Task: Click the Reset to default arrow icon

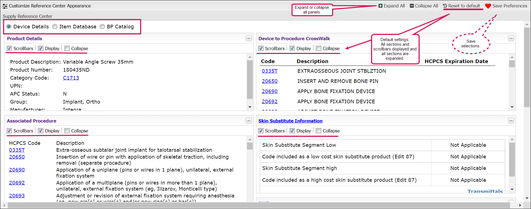Action: [445, 6]
